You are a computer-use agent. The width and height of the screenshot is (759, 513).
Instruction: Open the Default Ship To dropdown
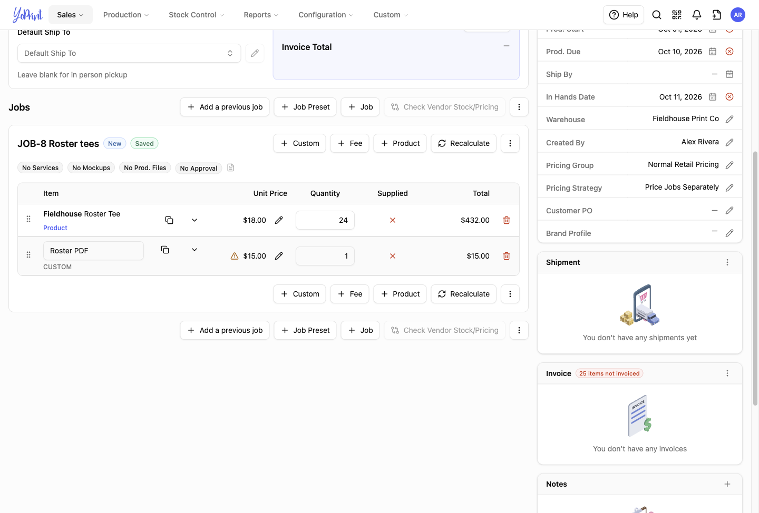[x=129, y=53]
